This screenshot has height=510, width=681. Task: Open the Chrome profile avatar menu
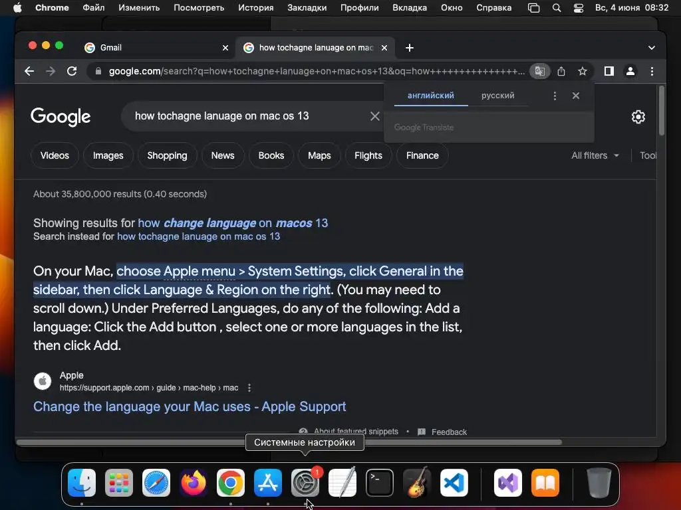click(x=630, y=71)
